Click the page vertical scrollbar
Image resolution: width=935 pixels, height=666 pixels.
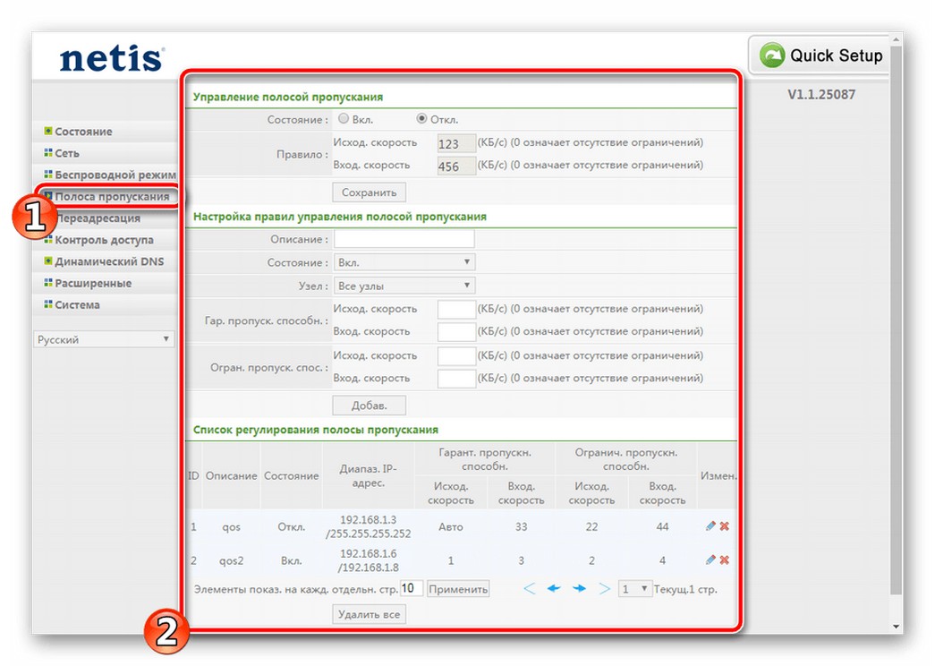pyautogui.click(x=897, y=320)
